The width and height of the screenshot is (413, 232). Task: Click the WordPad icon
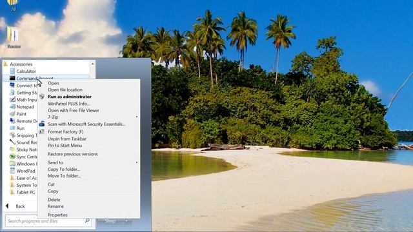coord(12,170)
